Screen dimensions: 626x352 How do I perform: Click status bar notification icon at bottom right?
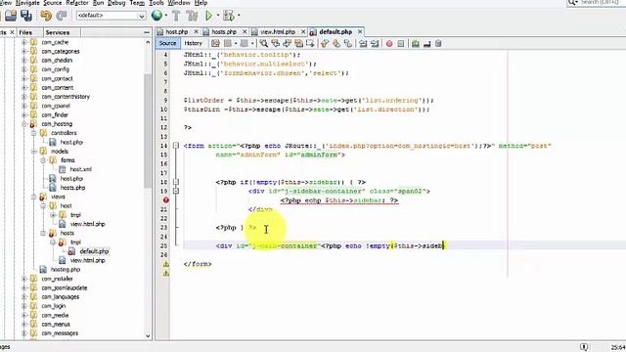[x=584, y=347]
